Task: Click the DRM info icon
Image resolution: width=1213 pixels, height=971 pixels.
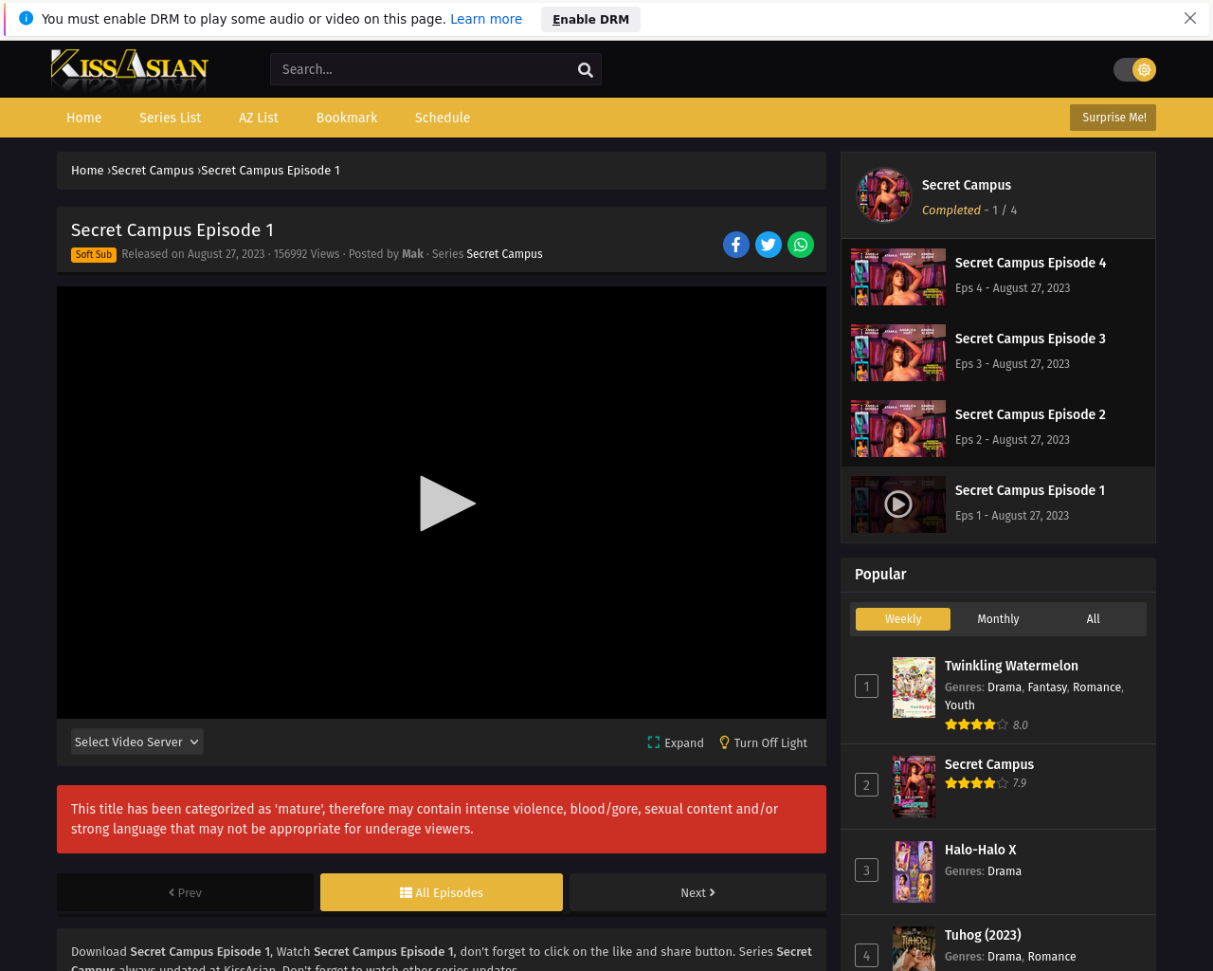Action: click(x=26, y=19)
